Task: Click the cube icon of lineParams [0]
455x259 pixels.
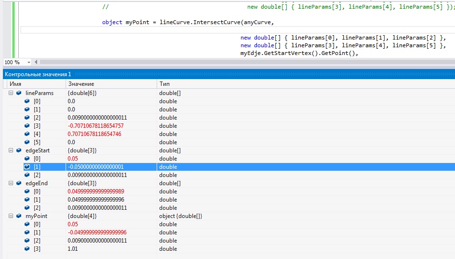Action: tap(27, 101)
